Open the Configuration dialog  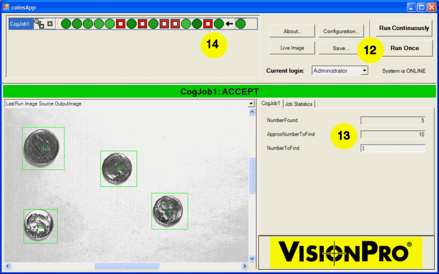(x=341, y=31)
